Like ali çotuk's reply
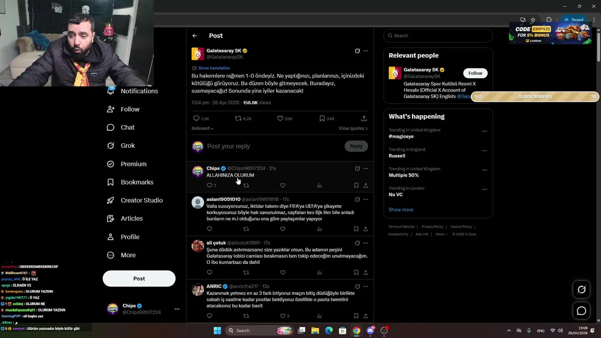Screen dimensions: 601x338 [x=283, y=272]
